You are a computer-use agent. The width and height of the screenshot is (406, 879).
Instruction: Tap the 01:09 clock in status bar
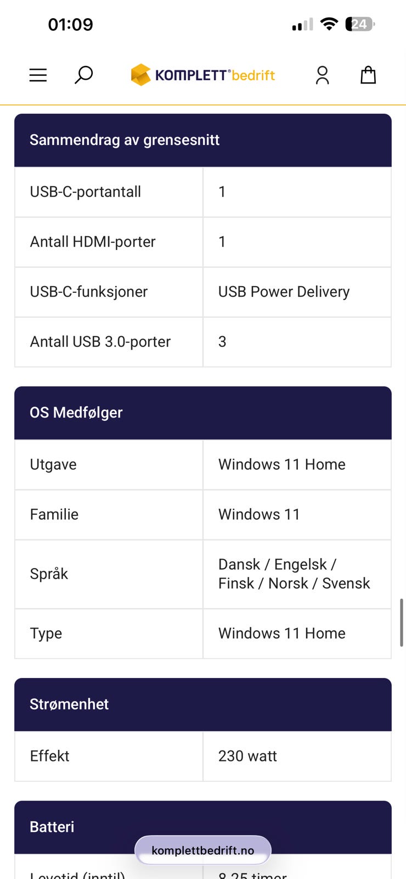(70, 25)
